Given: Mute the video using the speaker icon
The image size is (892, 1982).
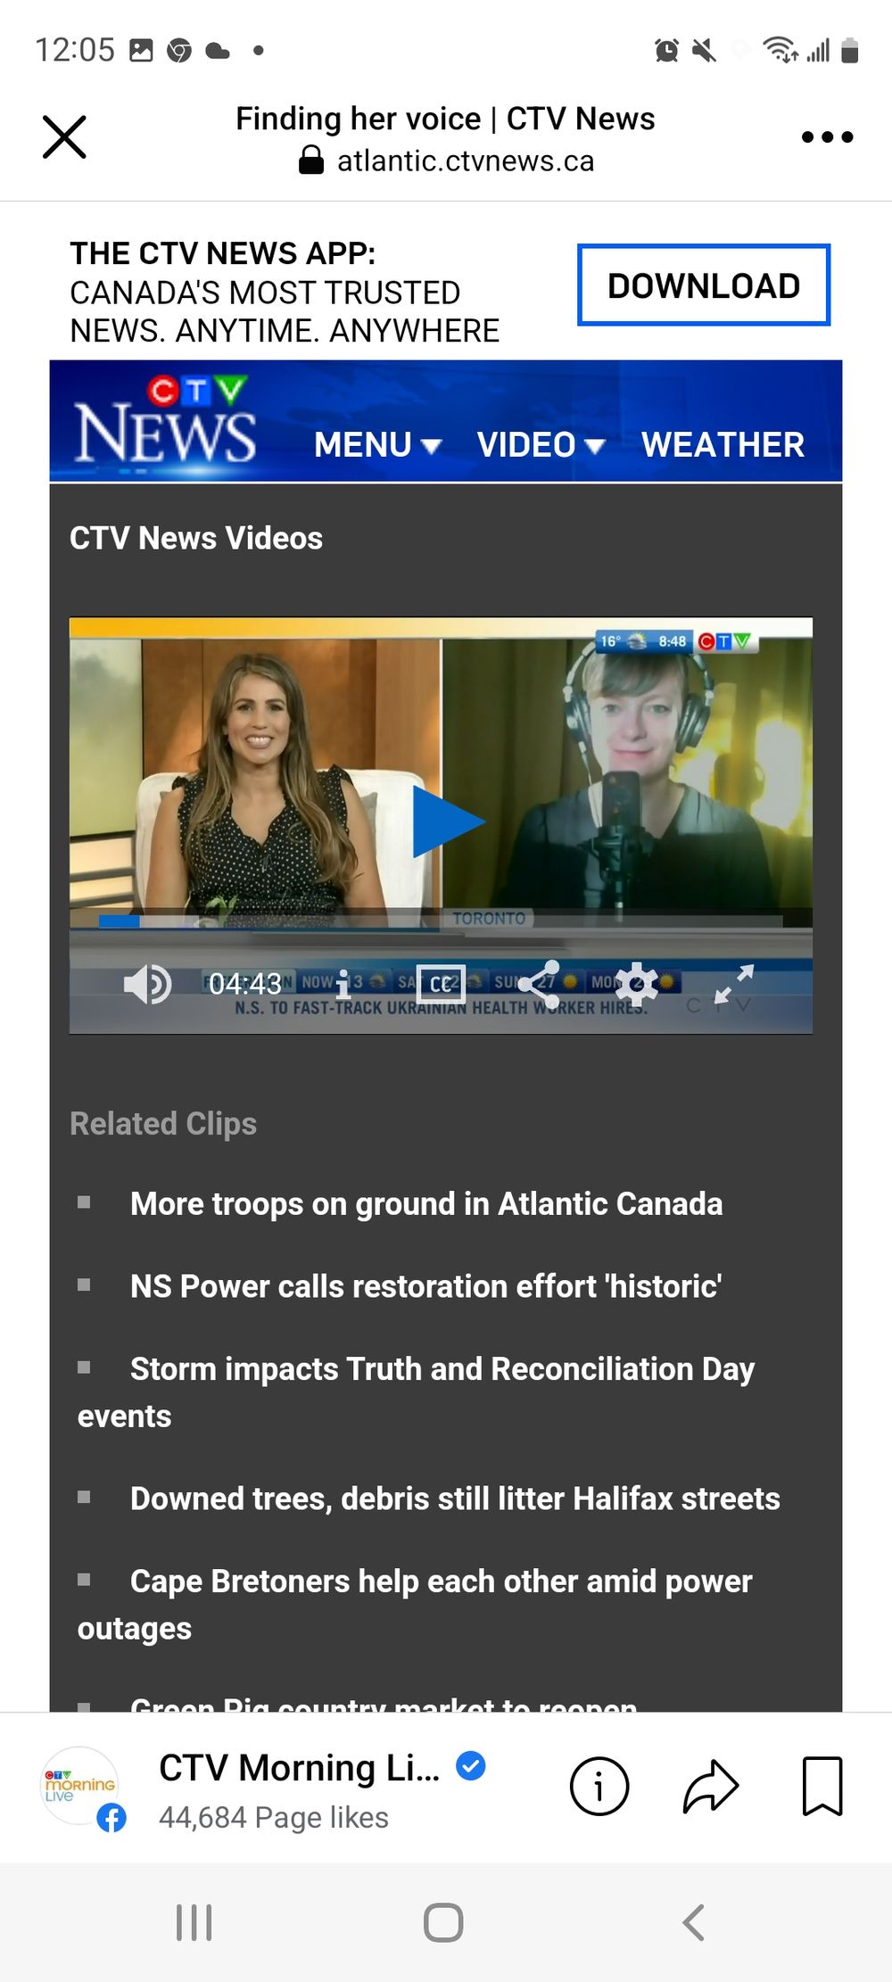Looking at the screenshot, I should tap(147, 985).
